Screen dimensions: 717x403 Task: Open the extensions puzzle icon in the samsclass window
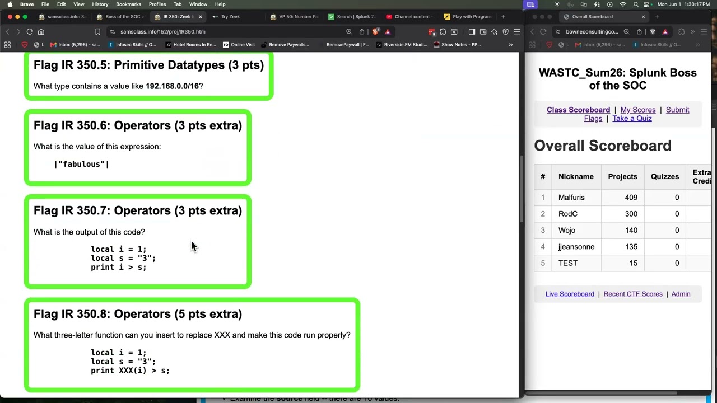[x=443, y=32]
